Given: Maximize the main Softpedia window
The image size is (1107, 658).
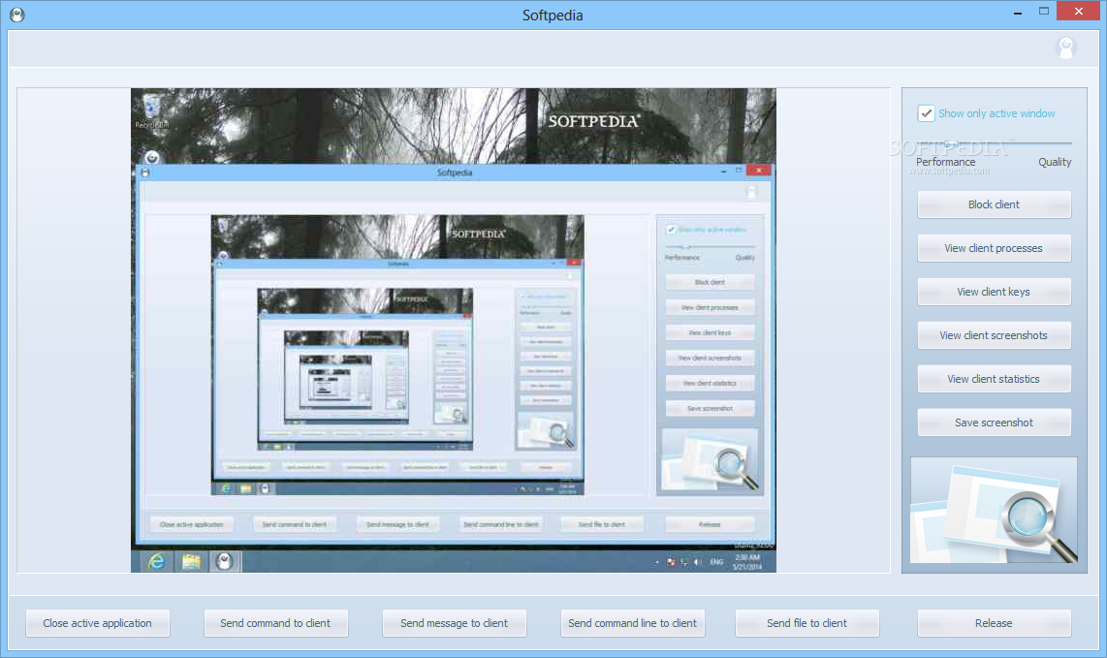Looking at the screenshot, I should tap(1043, 11).
